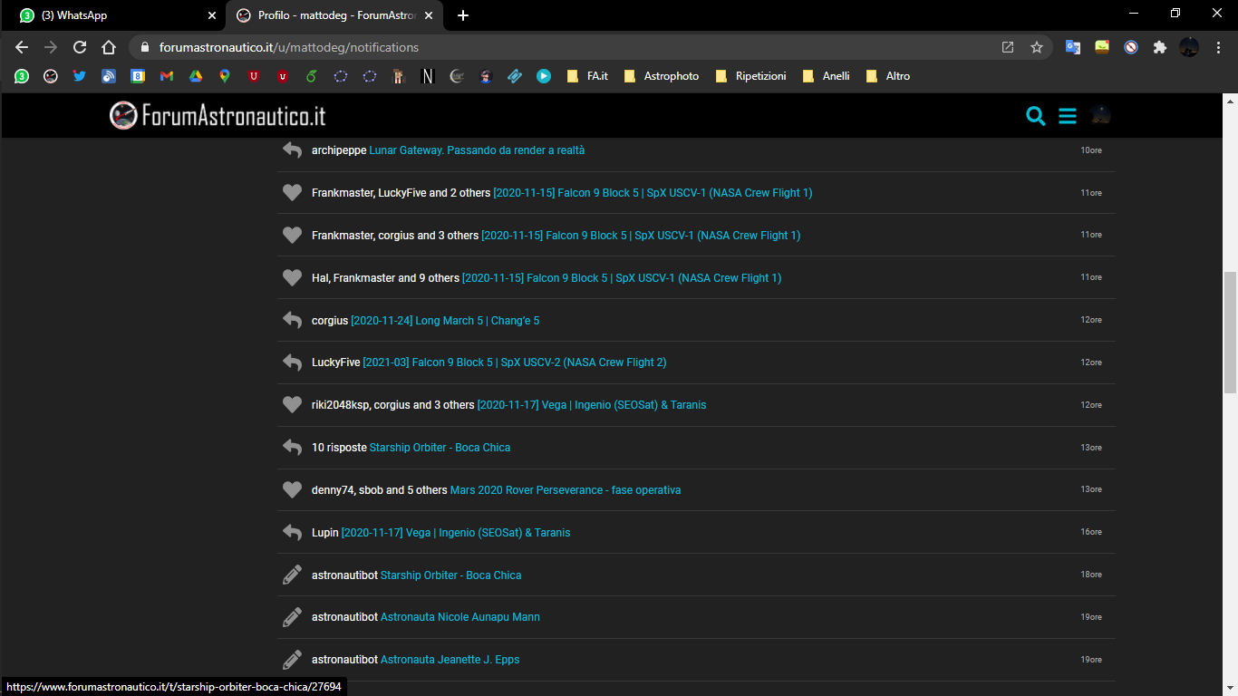Open SpX USCV-2 (NASA Crew Flight 2) topic

tap(515, 362)
